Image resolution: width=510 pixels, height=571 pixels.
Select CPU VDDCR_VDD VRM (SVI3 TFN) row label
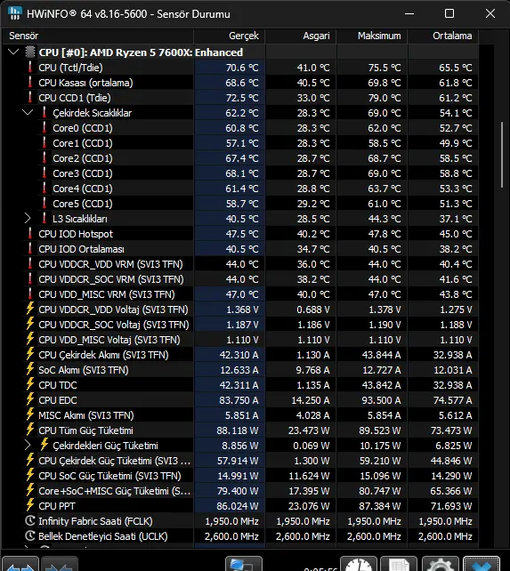tap(111, 264)
